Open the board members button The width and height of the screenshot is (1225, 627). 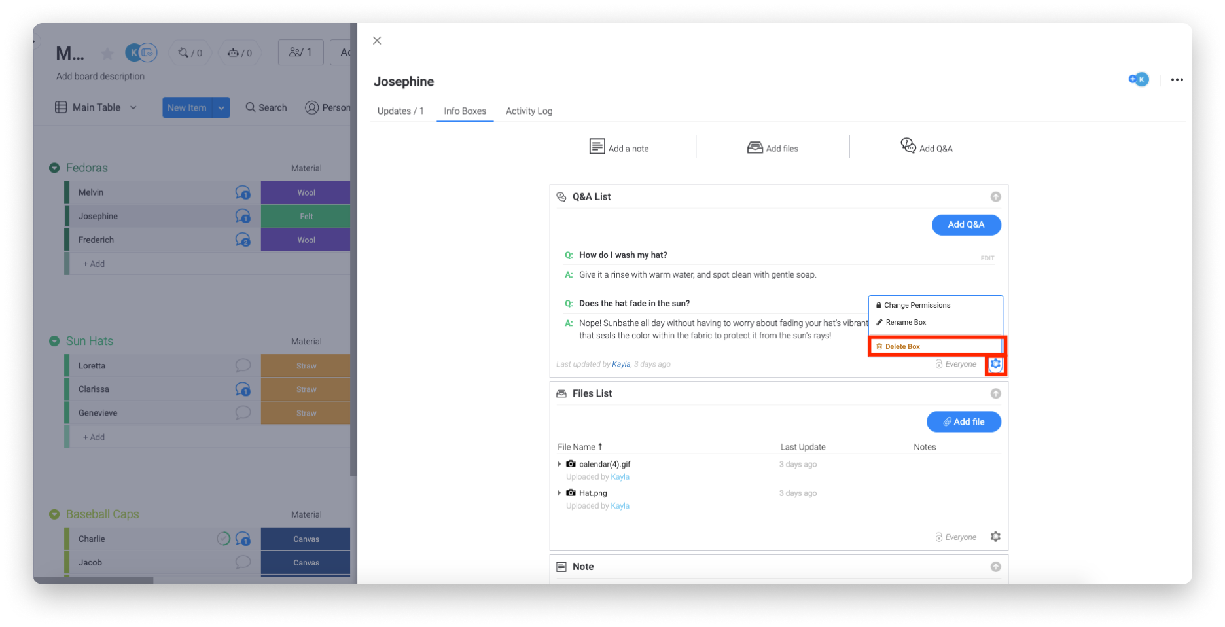point(301,52)
